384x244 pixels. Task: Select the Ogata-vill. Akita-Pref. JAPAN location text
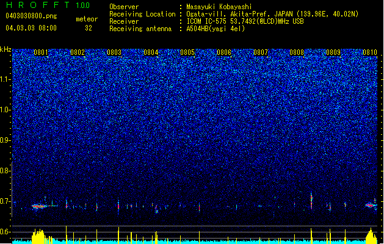(272, 14)
